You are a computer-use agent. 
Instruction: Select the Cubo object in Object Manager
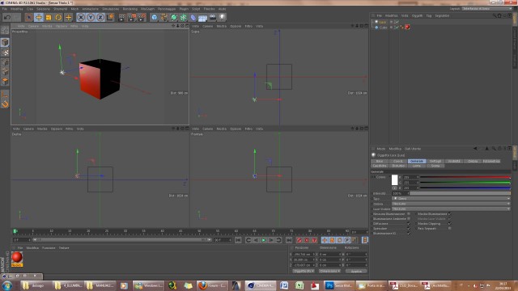pos(383,27)
